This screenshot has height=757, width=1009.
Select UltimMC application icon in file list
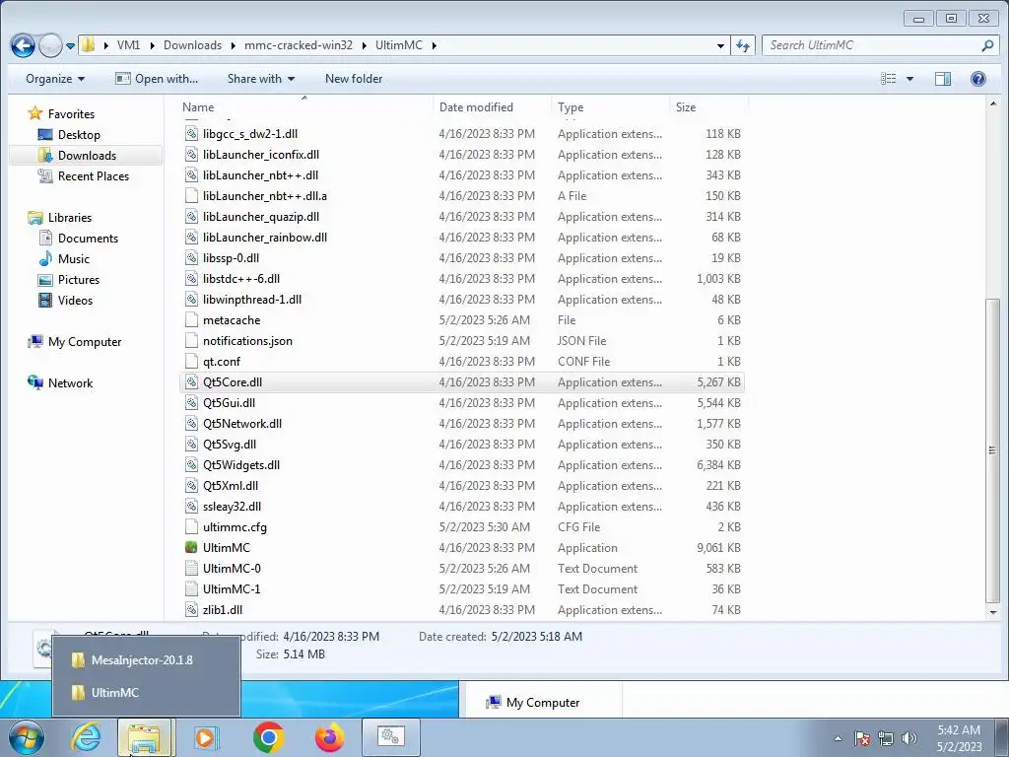[191, 547]
